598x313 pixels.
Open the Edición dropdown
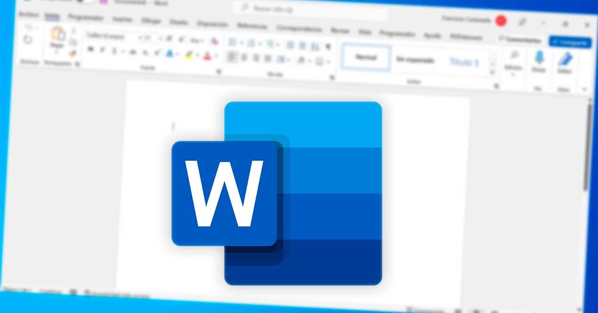tap(513, 63)
